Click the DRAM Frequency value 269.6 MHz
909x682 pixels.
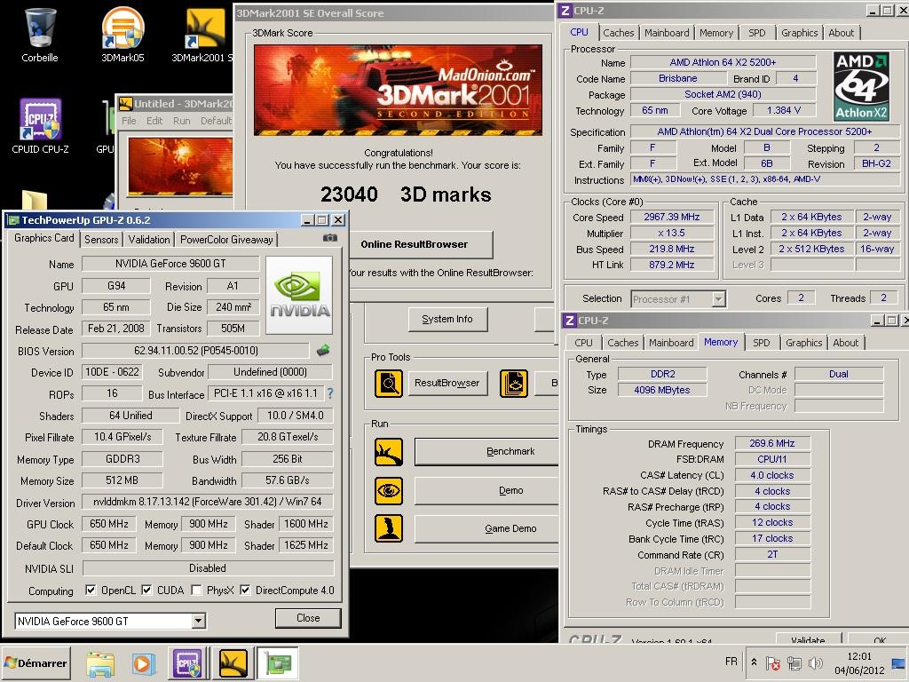771,443
